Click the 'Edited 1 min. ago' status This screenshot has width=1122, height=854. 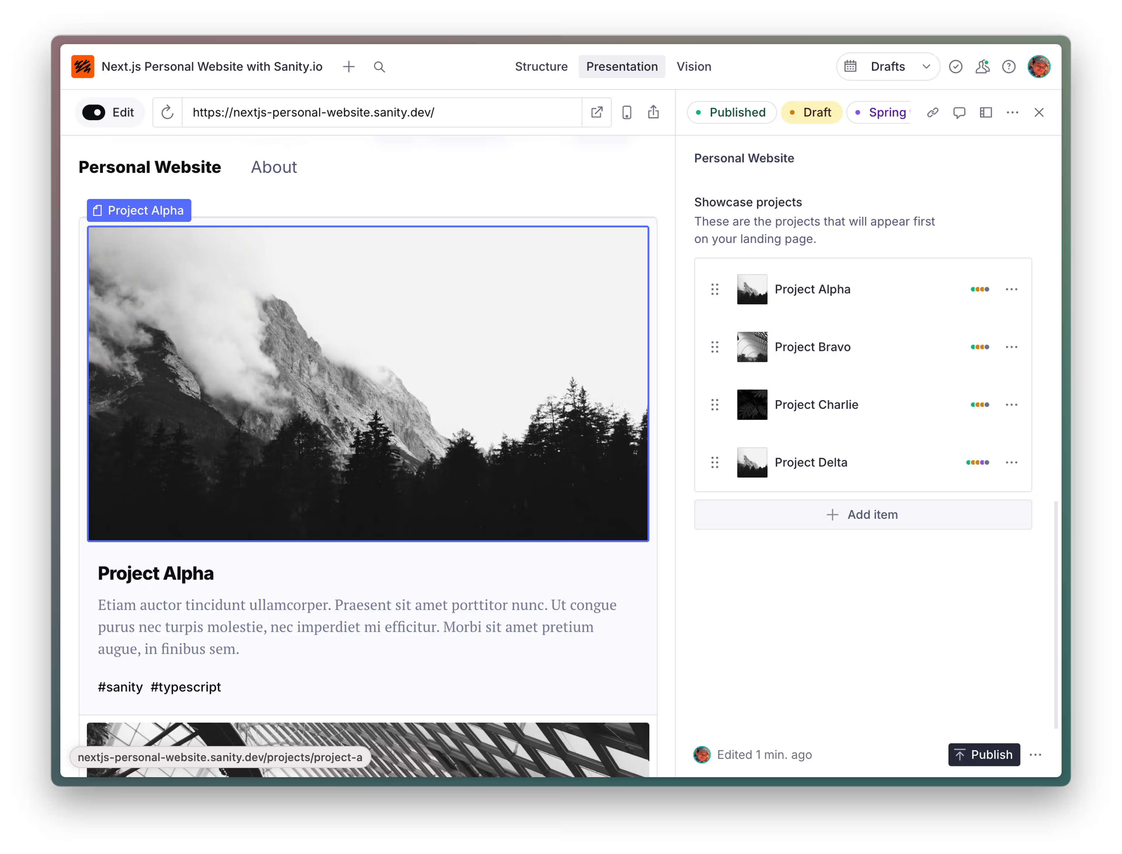764,755
